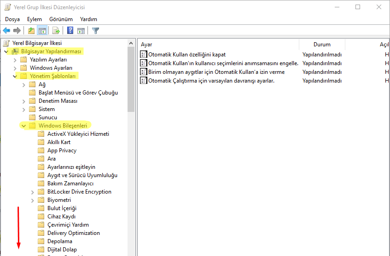
Task: Expand the Denetim Masası node
Action: pos(24,101)
